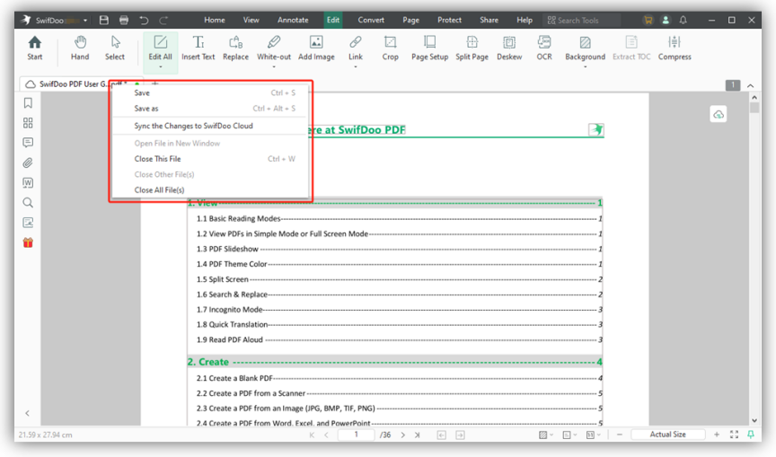Image resolution: width=776 pixels, height=457 pixels.
Task: Select the Link tool
Action: [356, 48]
